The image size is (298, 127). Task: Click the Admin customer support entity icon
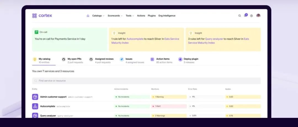point(35,97)
